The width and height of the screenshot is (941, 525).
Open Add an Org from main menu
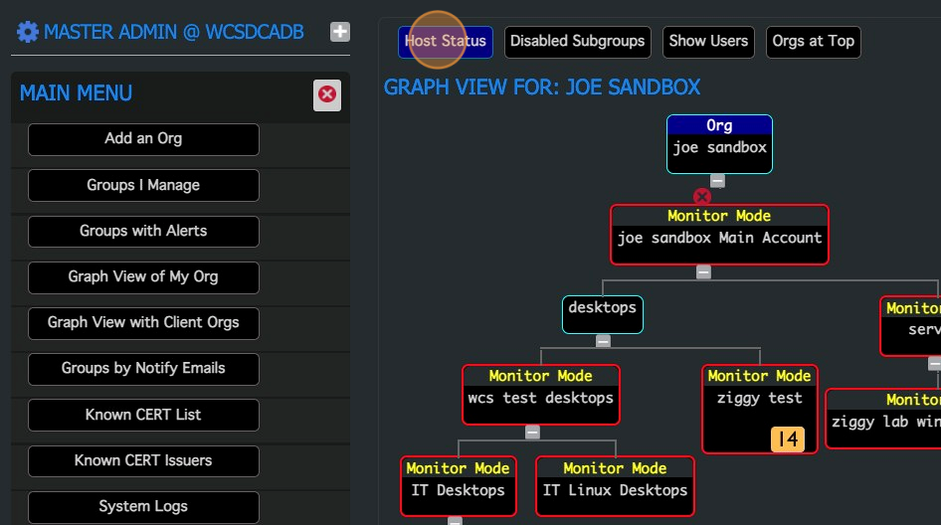pos(143,139)
